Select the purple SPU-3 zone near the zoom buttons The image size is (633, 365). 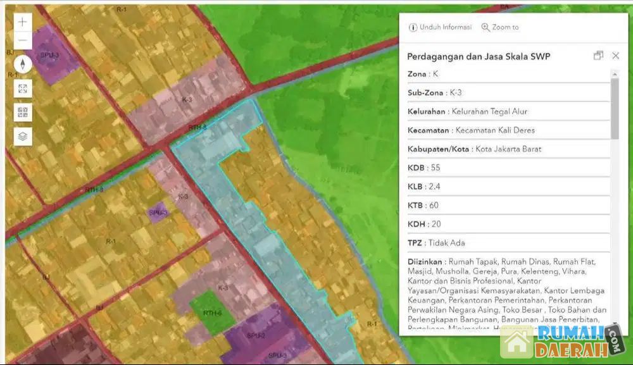click(x=51, y=54)
